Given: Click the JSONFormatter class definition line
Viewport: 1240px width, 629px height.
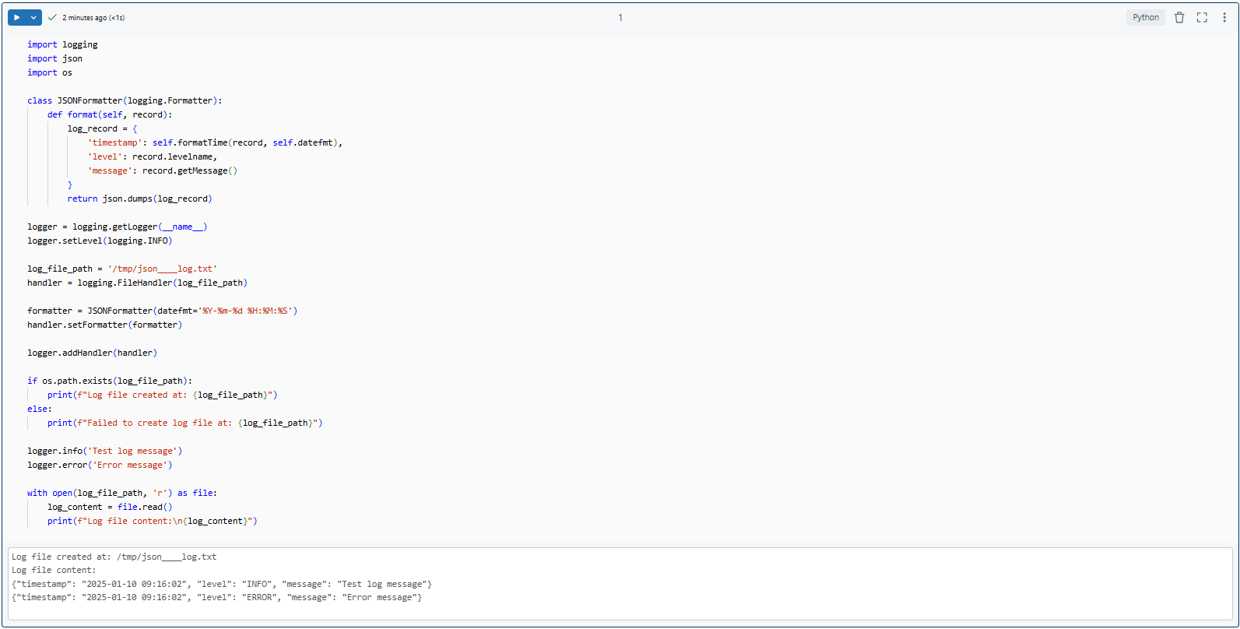Looking at the screenshot, I should coord(125,100).
